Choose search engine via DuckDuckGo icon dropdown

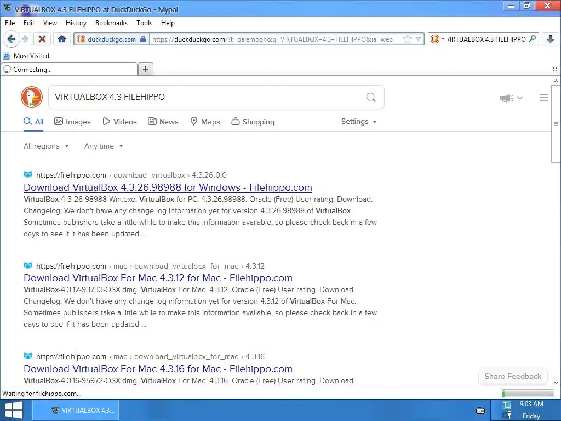[x=437, y=39]
